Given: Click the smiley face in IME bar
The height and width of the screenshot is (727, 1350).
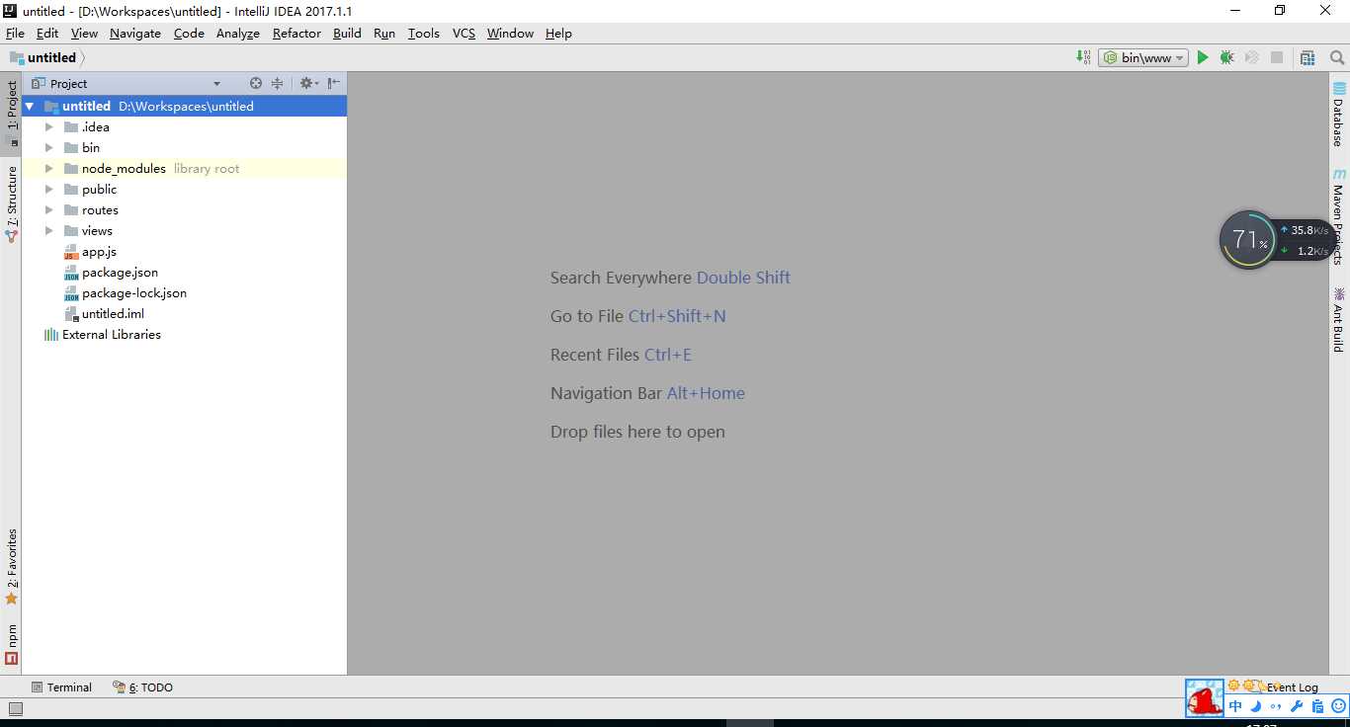Looking at the screenshot, I should [1339, 706].
